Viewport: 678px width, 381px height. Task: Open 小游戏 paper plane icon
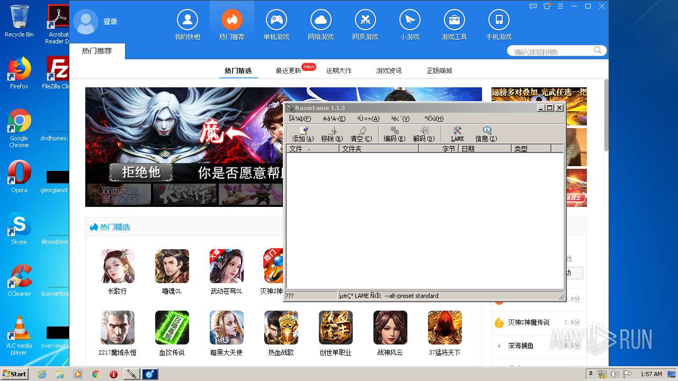[409, 20]
